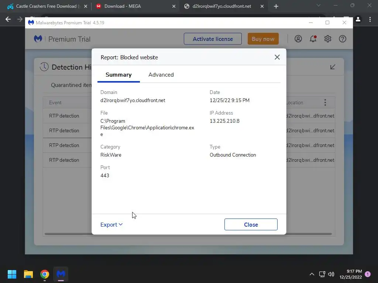The height and width of the screenshot is (283, 378).
Task: Open notification center badge
Action: pos(368,274)
